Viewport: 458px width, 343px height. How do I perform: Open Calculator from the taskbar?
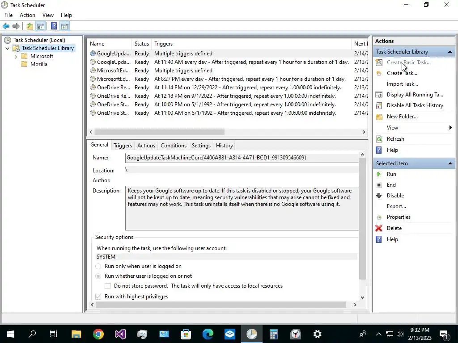click(x=274, y=334)
